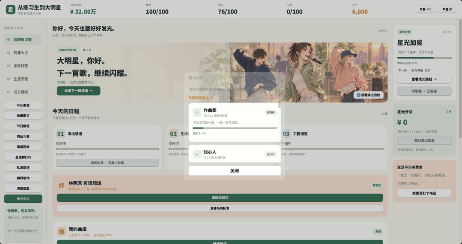The image size is (462, 244).
Task: Click the 03 badge of 工程通道
Action: click(x=286, y=134)
